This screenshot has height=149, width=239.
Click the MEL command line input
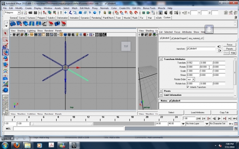[69, 129]
